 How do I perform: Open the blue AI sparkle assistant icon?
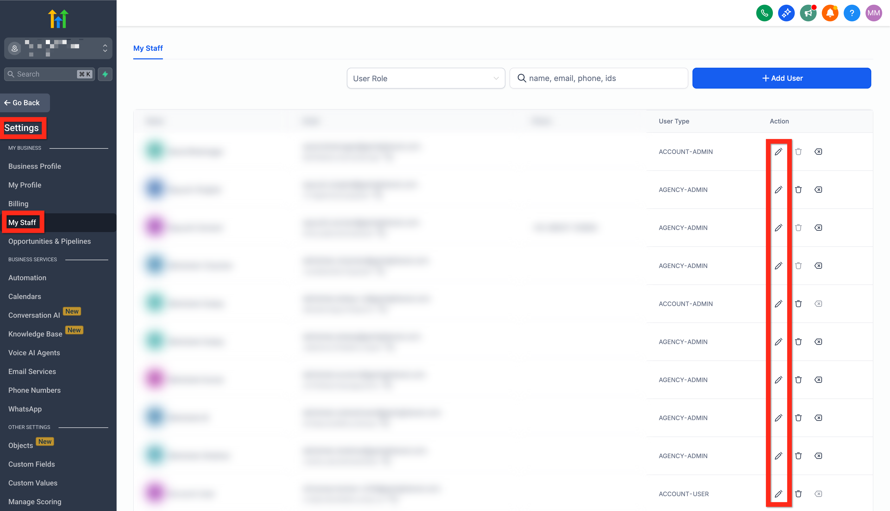tap(786, 13)
